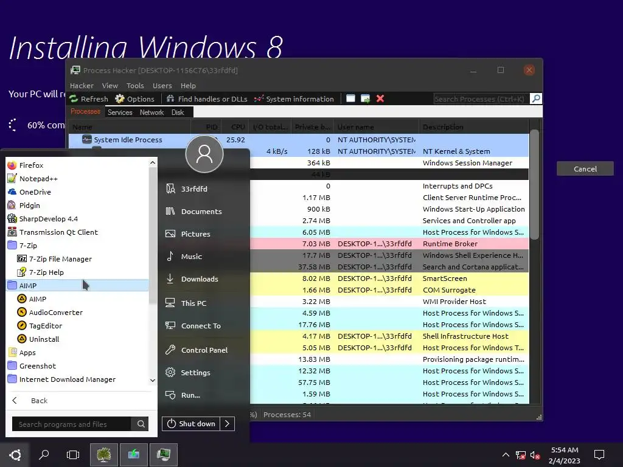Open the Users menu
The height and width of the screenshot is (467, 623).
coord(162,86)
